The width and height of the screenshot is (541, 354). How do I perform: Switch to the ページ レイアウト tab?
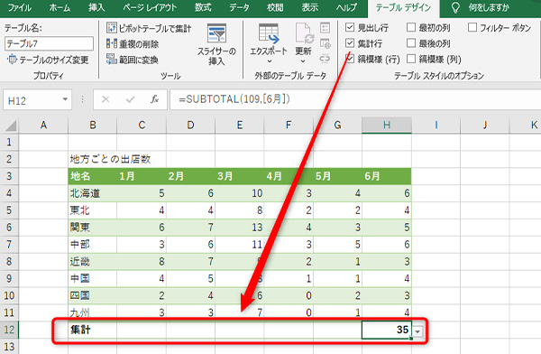pos(150,7)
